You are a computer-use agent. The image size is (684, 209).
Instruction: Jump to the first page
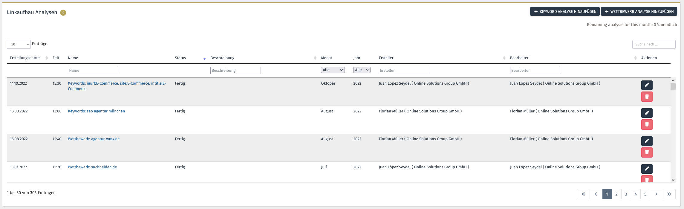pos(583,194)
